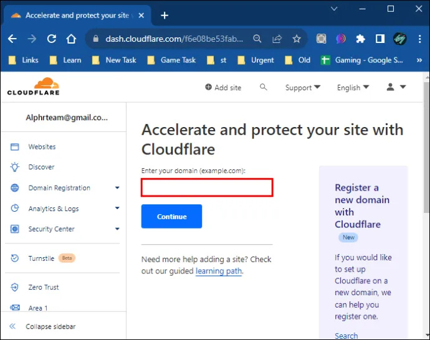Click the browser address bar URL
The width and height of the screenshot is (430, 340).
click(174, 39)
